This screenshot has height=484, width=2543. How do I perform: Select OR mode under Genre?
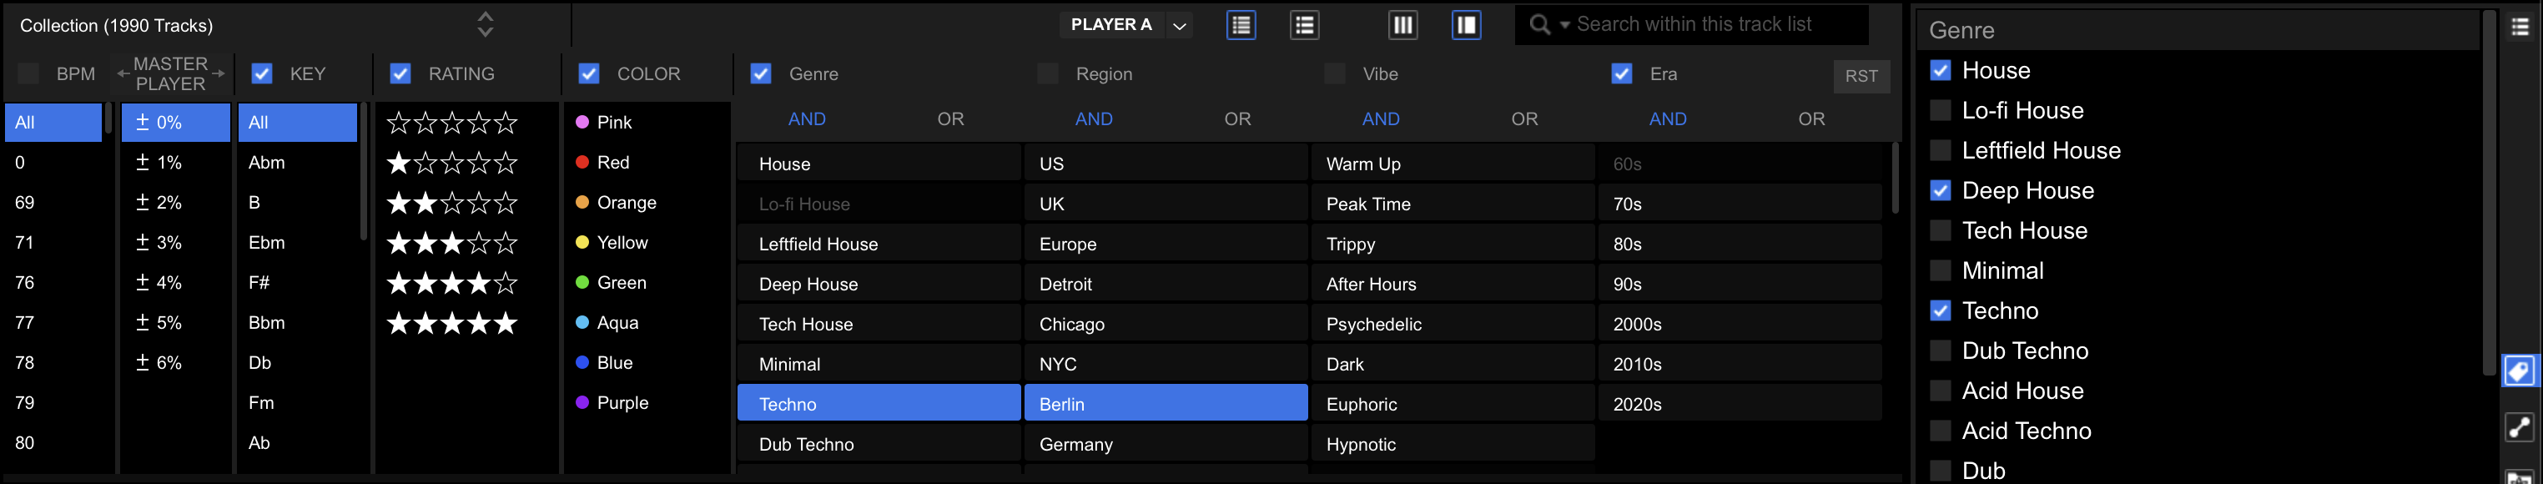[x=949, y=119]
